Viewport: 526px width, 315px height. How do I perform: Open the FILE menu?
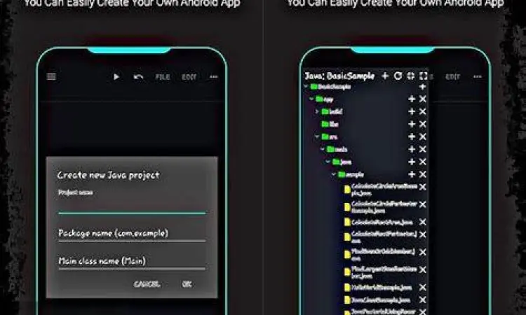point(163,77)
